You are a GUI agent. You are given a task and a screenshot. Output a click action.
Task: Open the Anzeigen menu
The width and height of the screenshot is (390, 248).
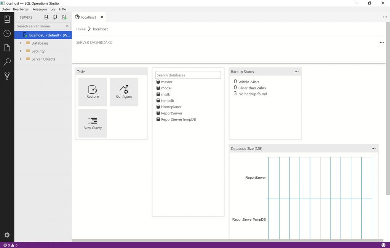coord(40,9)
